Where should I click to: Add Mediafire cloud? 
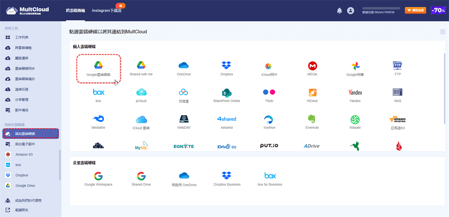[98, 122]
